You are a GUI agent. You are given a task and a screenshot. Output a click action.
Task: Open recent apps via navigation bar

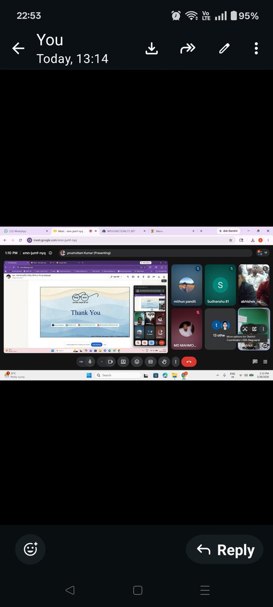(x=204, y=590)
